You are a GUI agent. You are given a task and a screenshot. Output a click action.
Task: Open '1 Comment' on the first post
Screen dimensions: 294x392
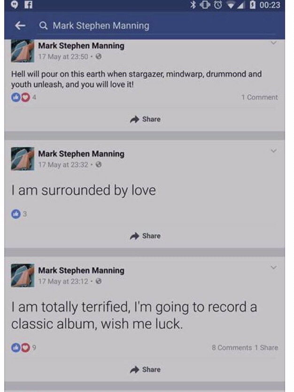[259, 98]
